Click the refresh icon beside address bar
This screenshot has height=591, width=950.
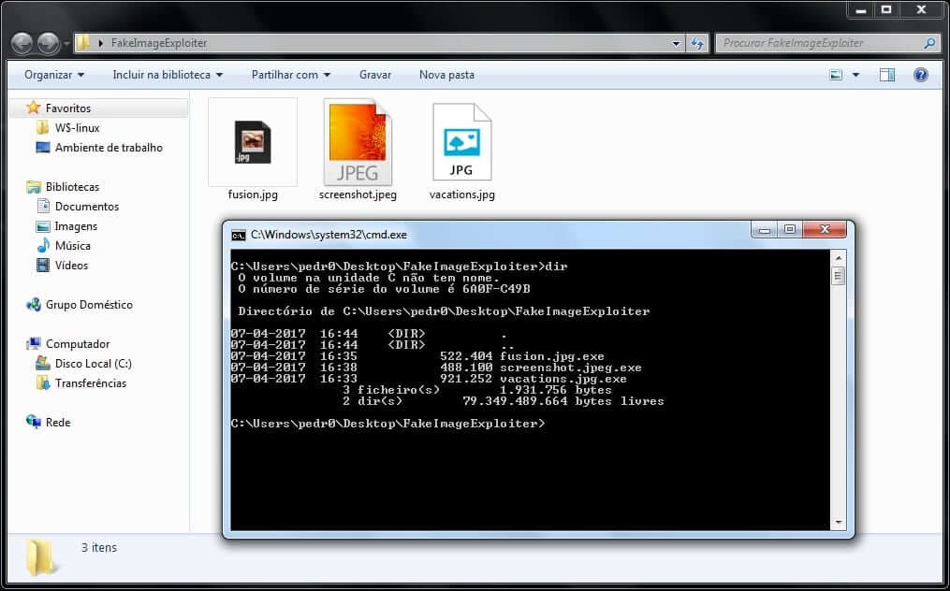(x=697, y=43)
